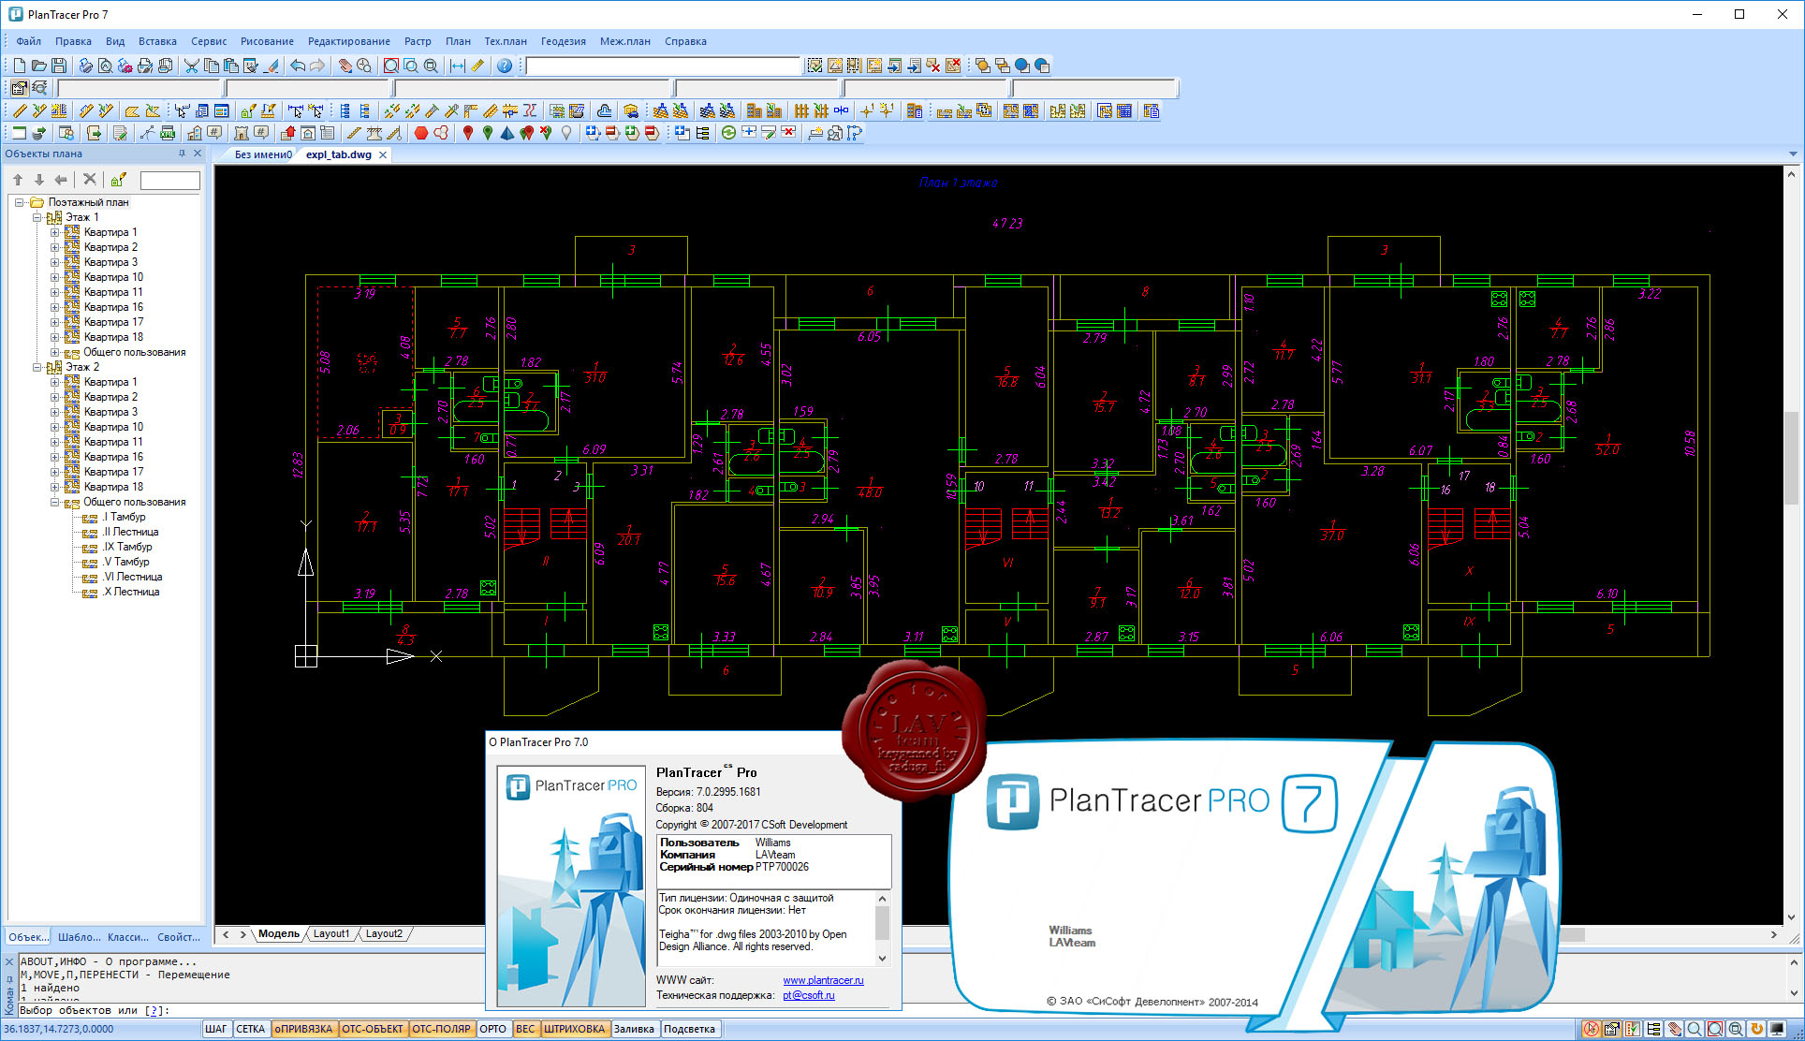Click the New document icon
Image resolution: width=1805 pixels, height=1041 pixels.
(x=19, y=66)
